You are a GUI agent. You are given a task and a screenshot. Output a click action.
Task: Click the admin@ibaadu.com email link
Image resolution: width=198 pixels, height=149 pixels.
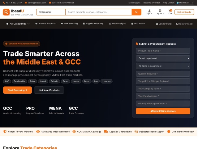click(x=37, y=3)
